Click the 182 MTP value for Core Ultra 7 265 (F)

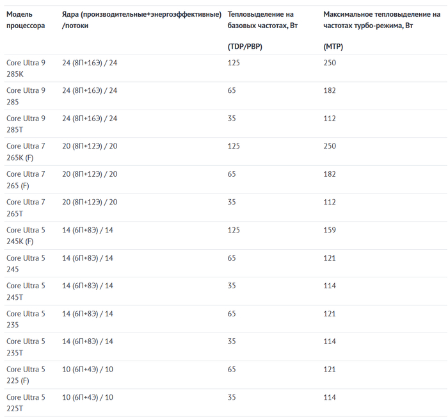[330, 174]
